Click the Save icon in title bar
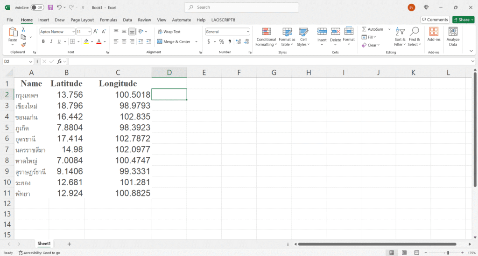Viewport: 478px width, 256px height. pyautogui.click(x=50, y=7)
